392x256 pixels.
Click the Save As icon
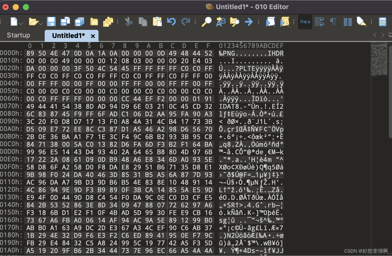[x=65, y=22]
